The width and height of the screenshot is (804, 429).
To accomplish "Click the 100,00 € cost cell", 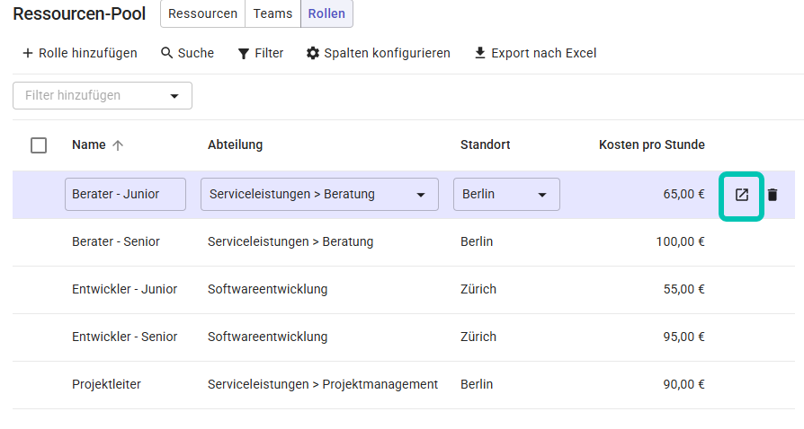I will [681, 241].
